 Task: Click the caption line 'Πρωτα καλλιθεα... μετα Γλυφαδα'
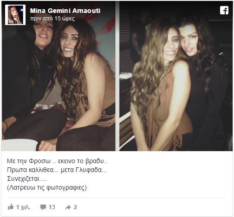(57, 170)
